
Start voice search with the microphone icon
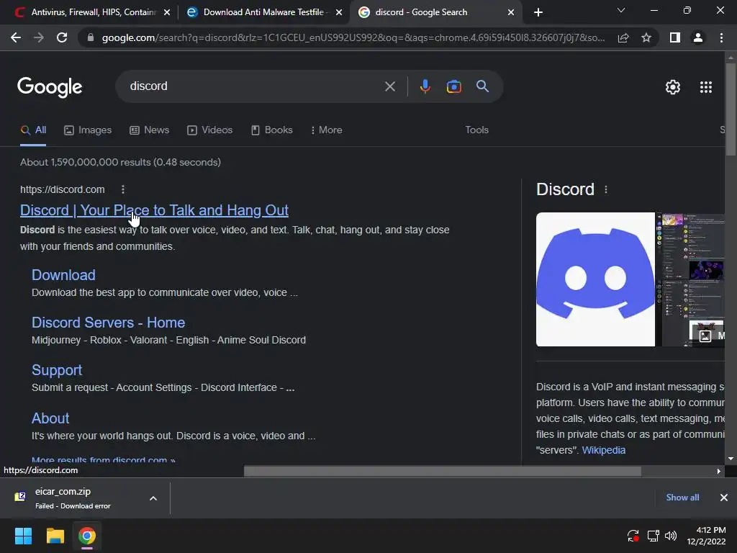click(425, 86)
